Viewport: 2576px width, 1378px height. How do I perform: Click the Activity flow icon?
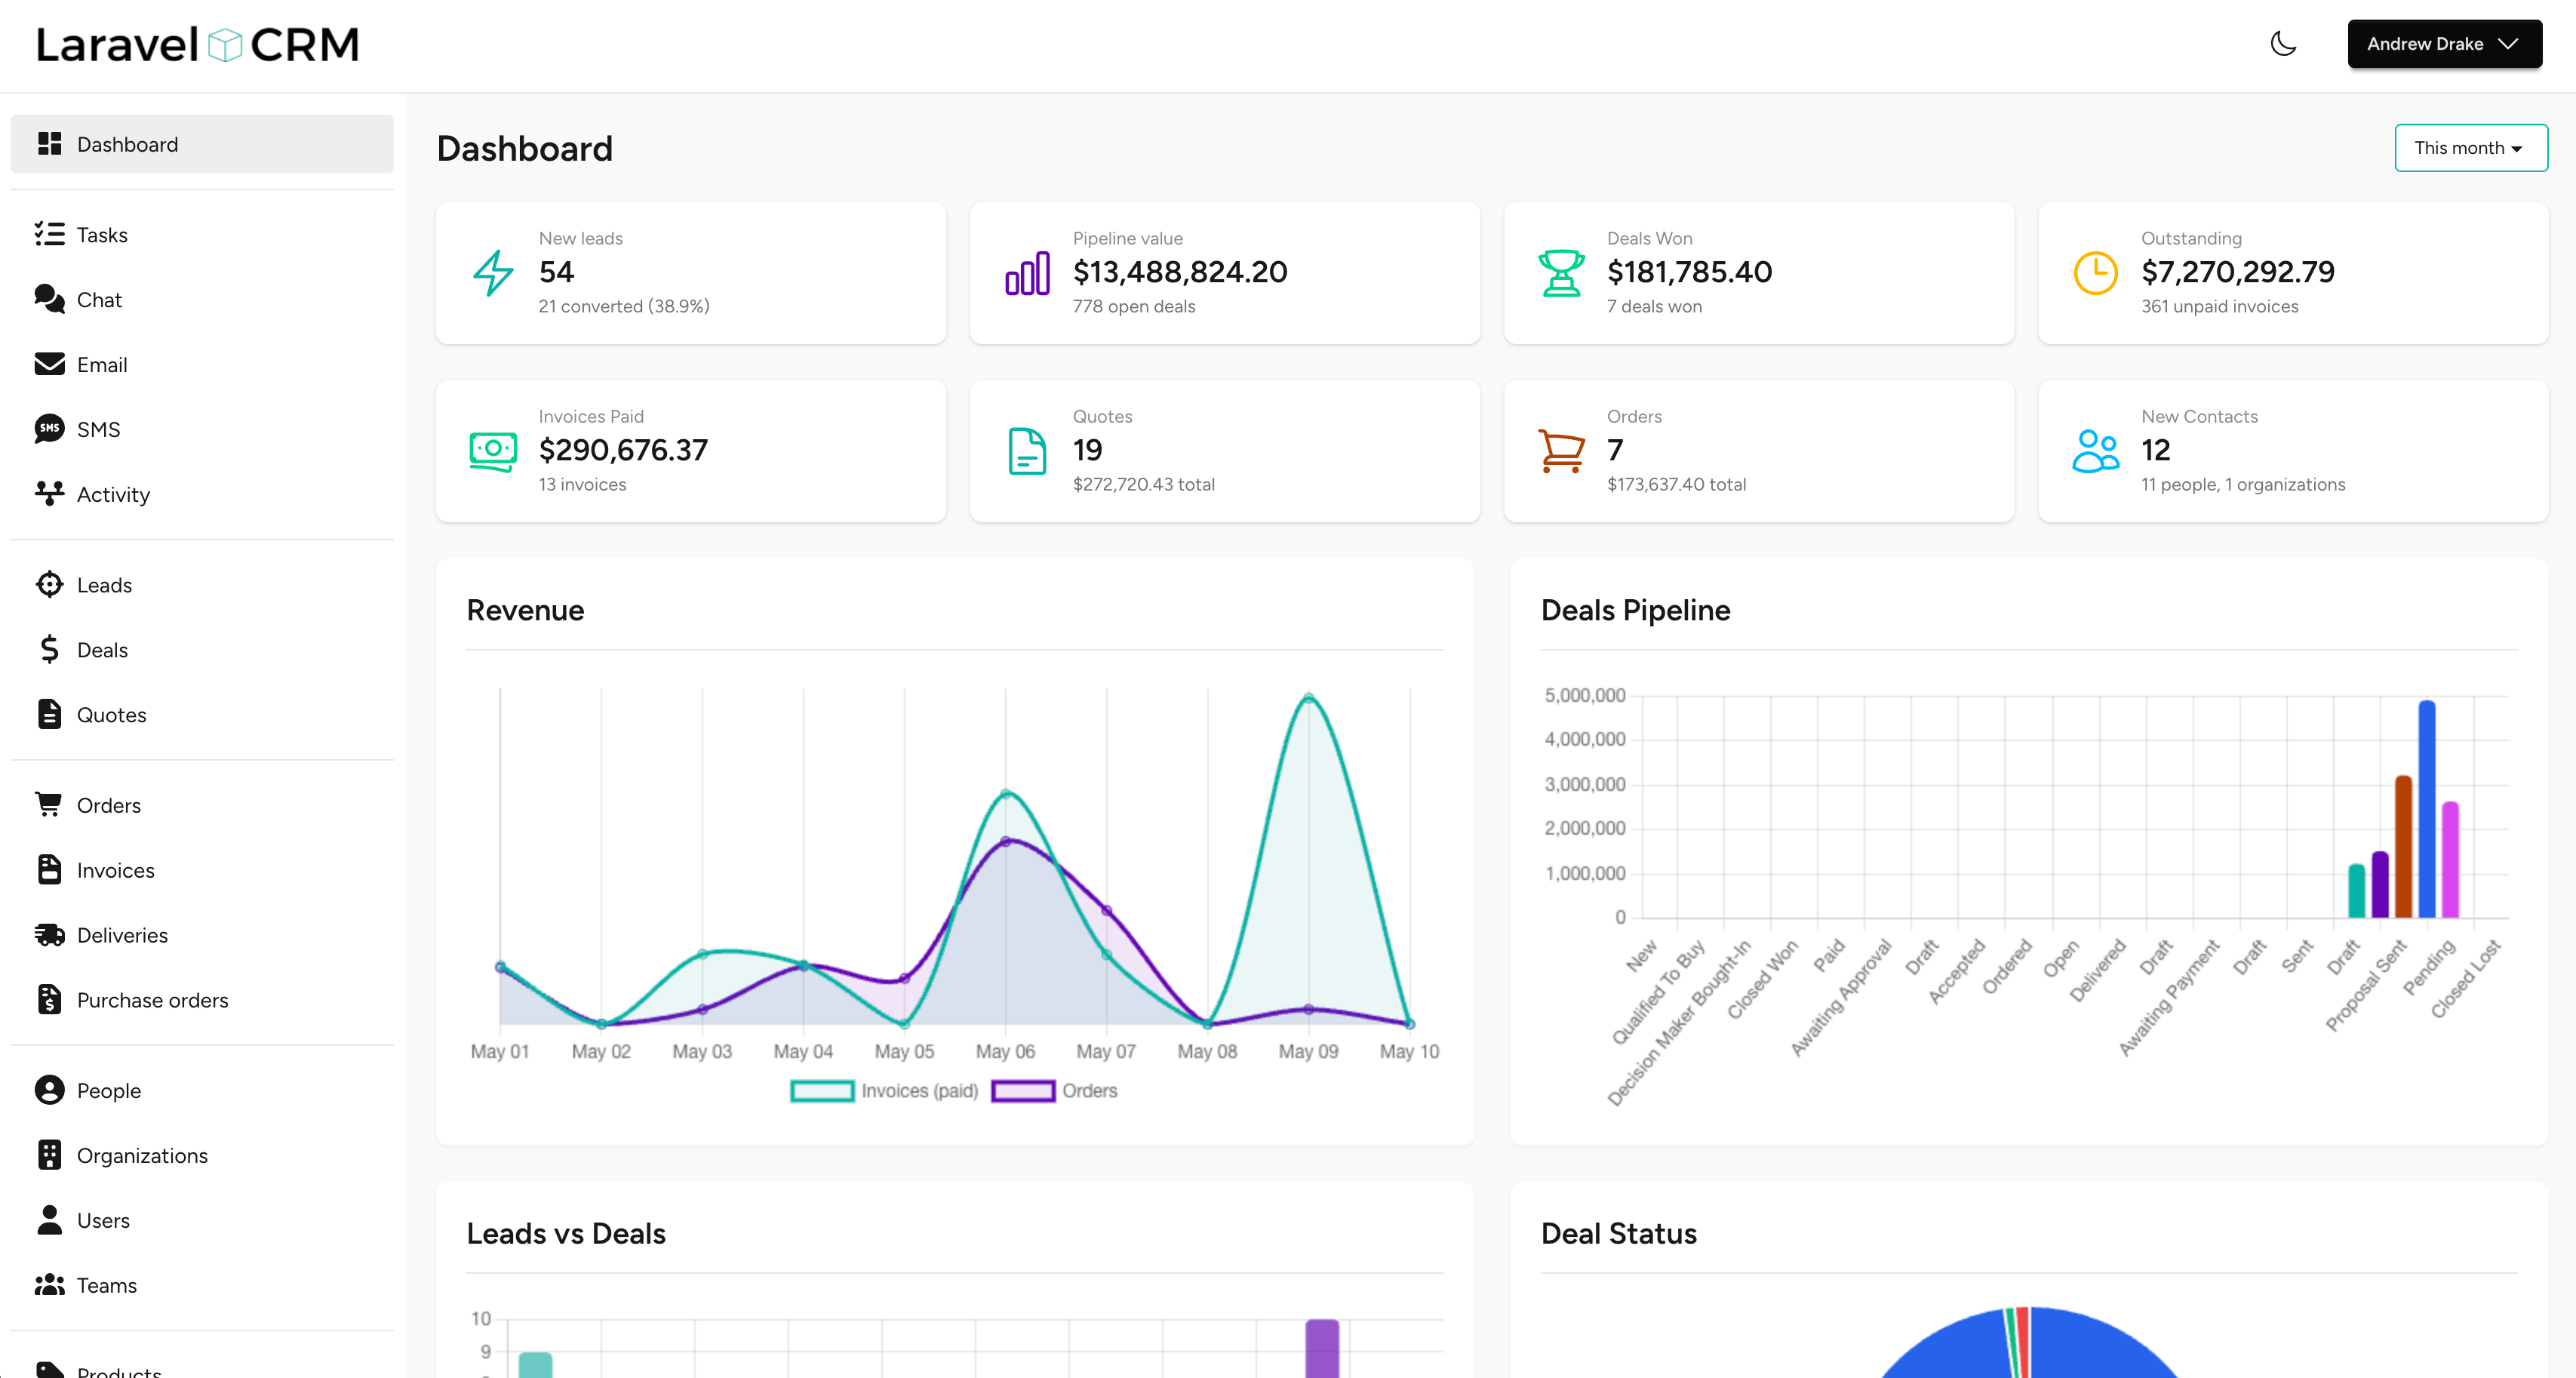coord(49,494)
